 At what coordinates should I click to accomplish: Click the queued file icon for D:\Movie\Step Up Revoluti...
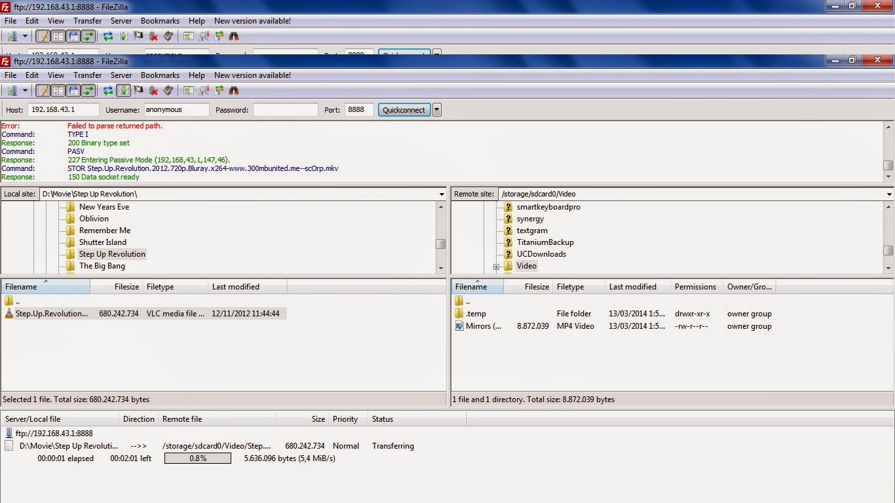click(9, 445)
